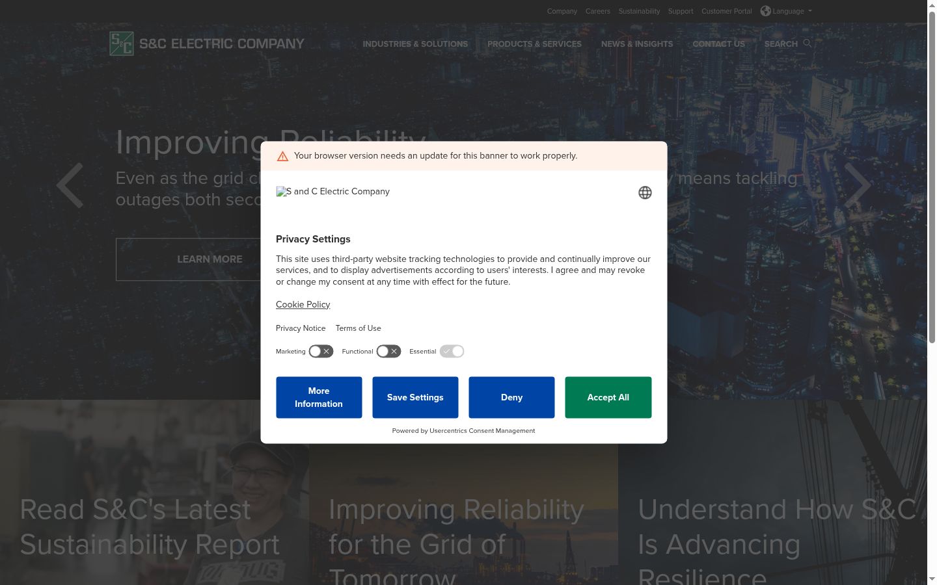Toggle the Marketing consent switch
The width and height of the screenshot is (937, 585).
[x=321, y=351]
